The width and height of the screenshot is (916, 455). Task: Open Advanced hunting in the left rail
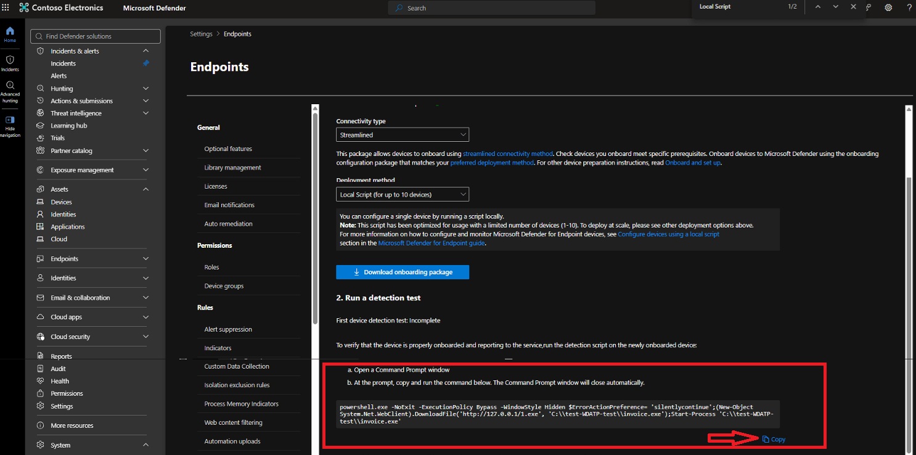(x=10, y=92)
